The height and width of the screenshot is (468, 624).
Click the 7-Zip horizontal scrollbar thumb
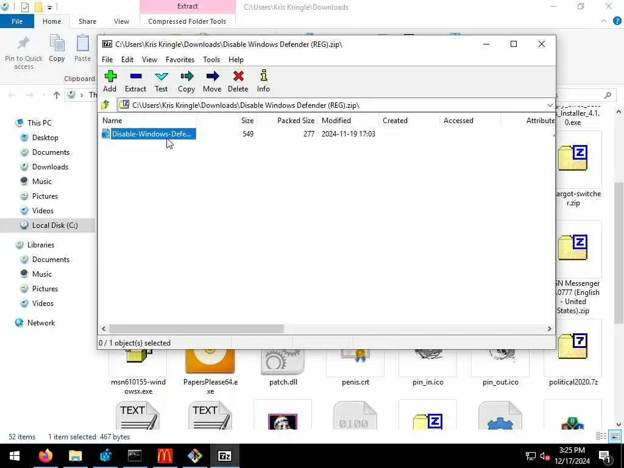point(196,328)
